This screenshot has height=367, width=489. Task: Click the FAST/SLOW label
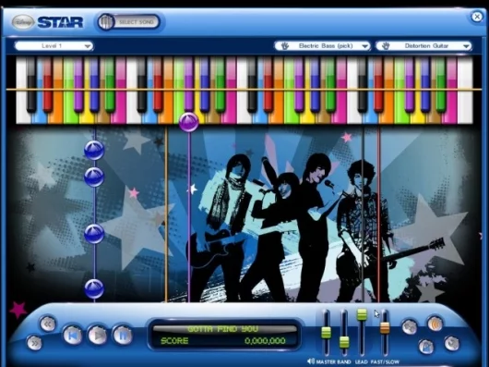coord(385,361)
